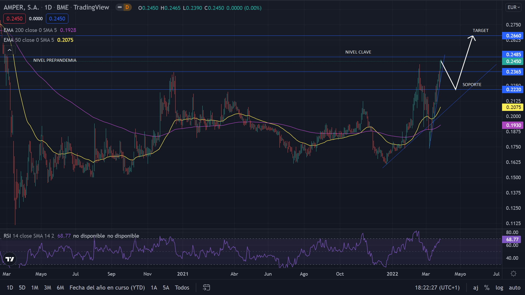Screen dimensions: 525x295
Task: Select the RSI 14 indicator legend
Action: pos(71,236)
